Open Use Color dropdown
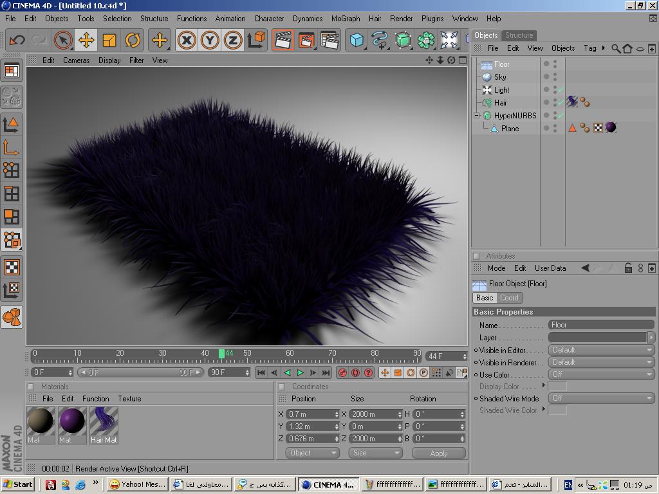Screen dimensions: 659x494 [602, 374]
